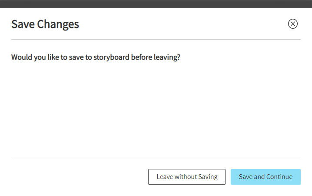Choose to save storyboard and continue

(266, 177)
